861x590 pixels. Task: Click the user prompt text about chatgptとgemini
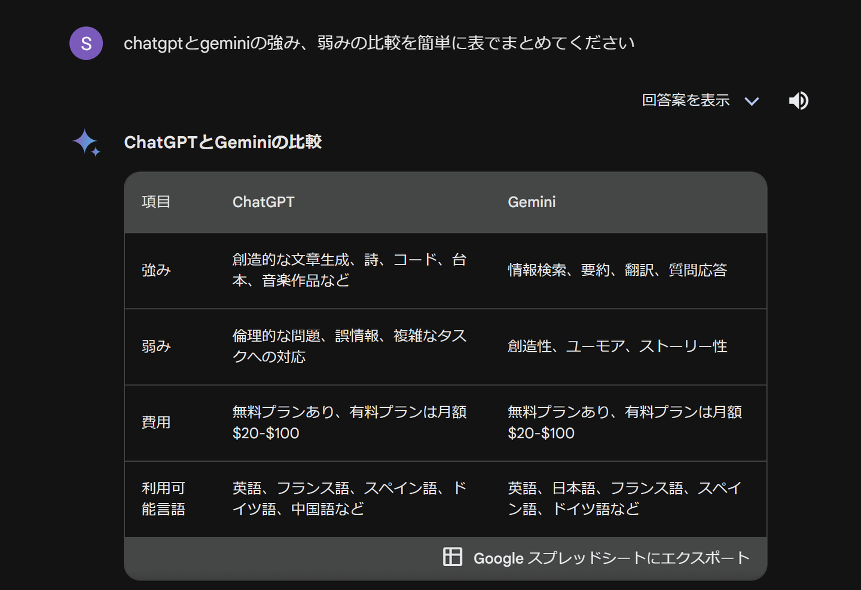tap(379, 43)
